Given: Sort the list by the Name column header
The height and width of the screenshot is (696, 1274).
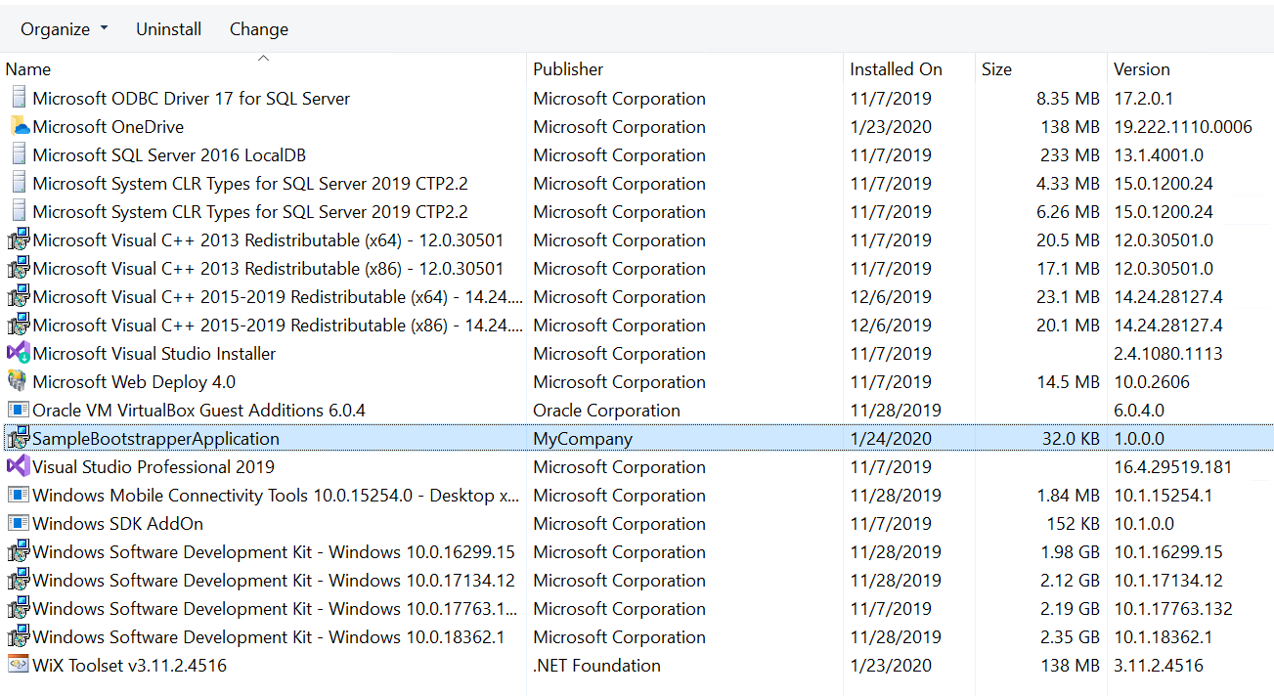Looking at the screenshot, I should pyautogui.click(x=28, y=69).
